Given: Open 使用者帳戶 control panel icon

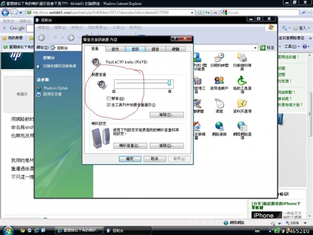Looking at the screenshot, I should 219,83.
